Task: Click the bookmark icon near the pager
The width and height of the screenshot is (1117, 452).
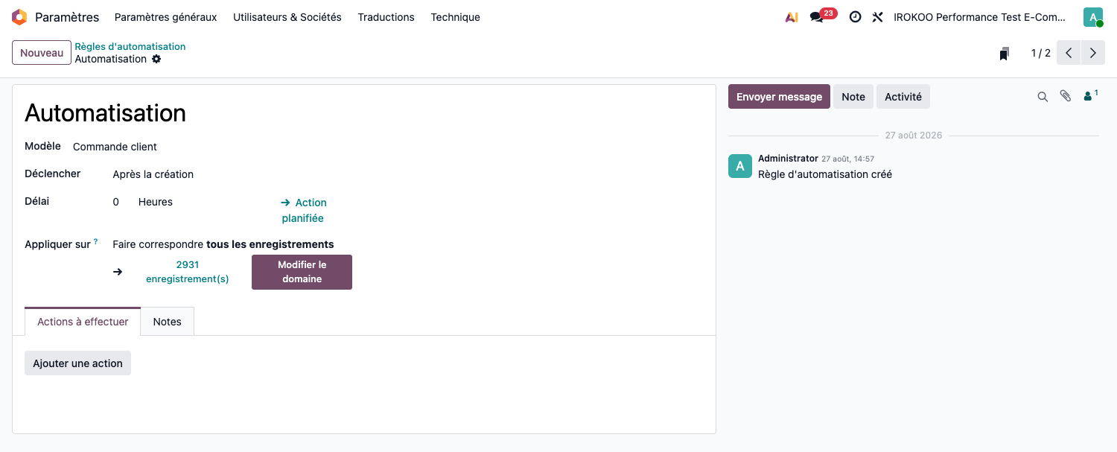Action: point(1004,54)
